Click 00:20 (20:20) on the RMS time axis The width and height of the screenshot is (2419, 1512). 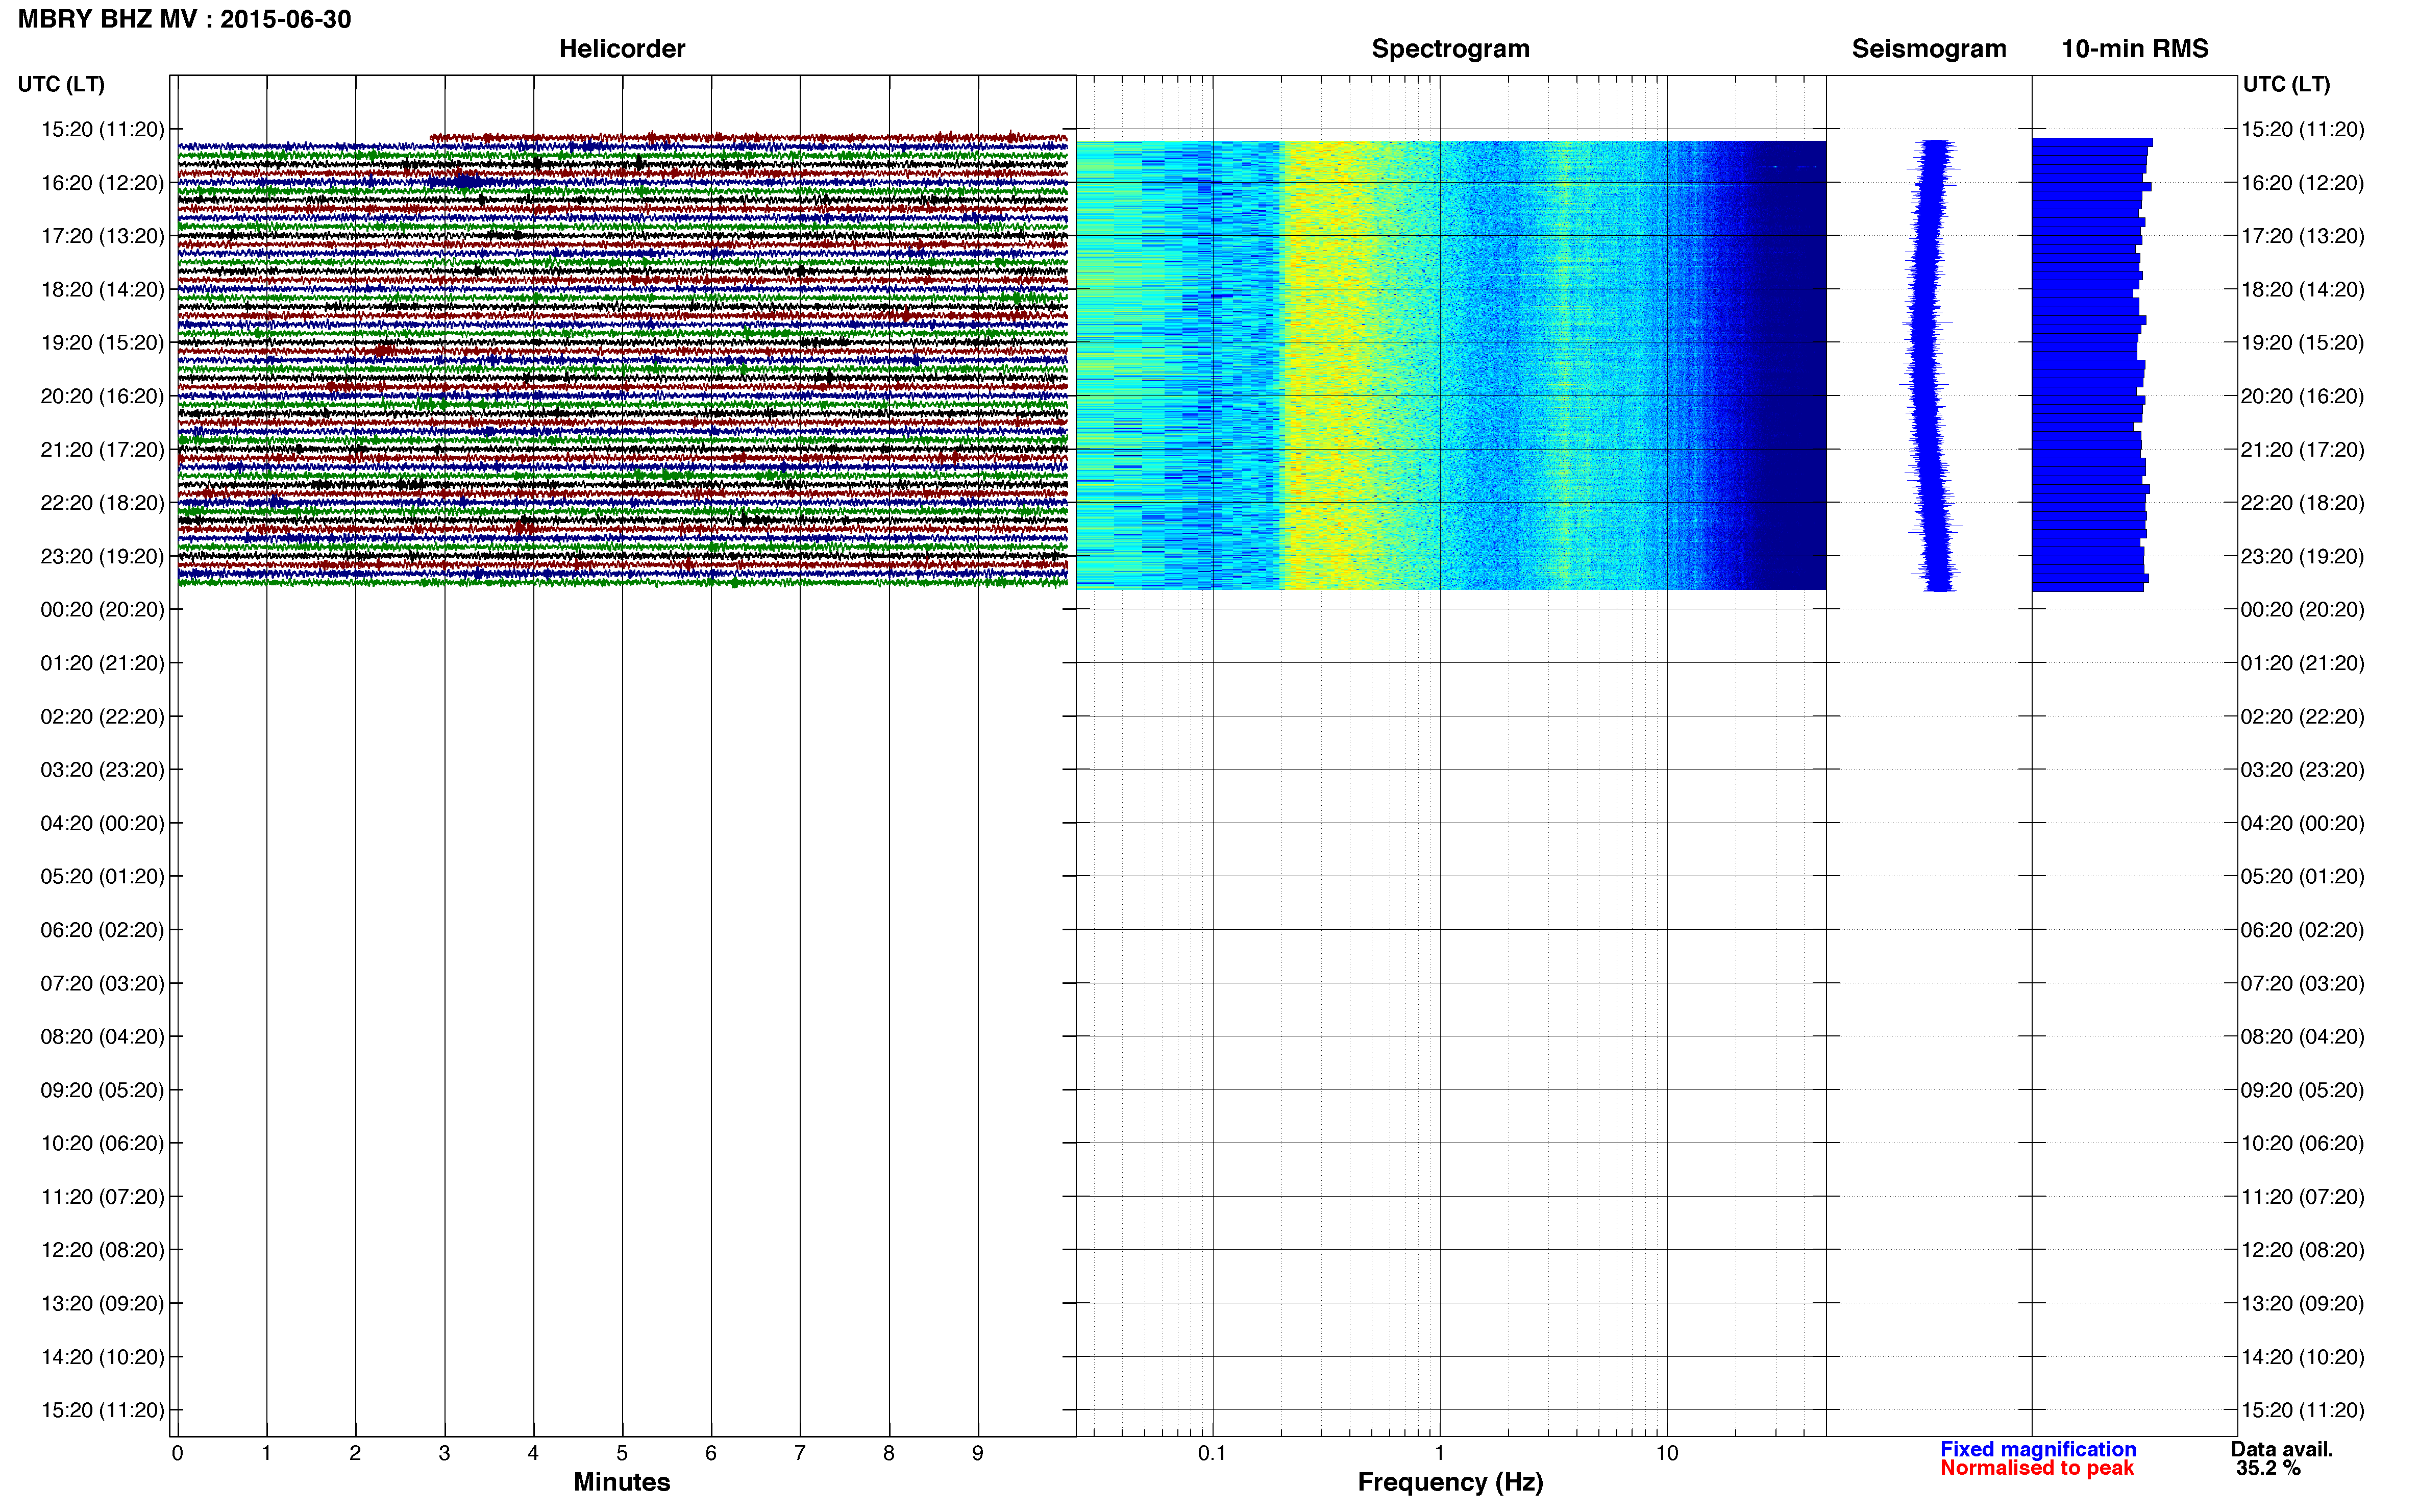tap(2303, 610)
